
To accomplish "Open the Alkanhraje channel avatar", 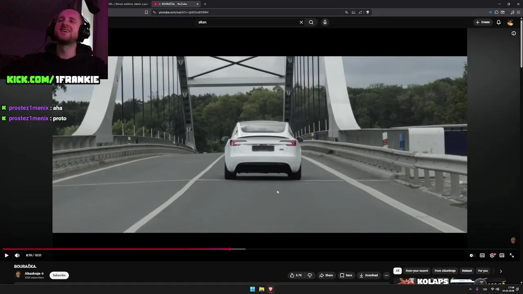I will coord(18,275).
